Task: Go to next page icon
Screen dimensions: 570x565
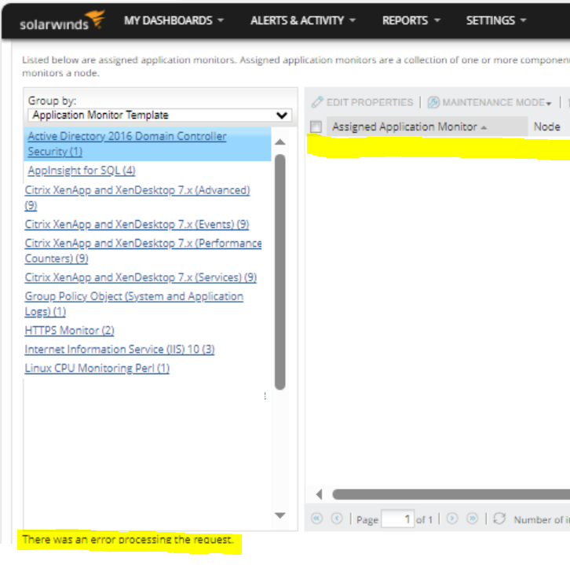Action: click(452, 519)
